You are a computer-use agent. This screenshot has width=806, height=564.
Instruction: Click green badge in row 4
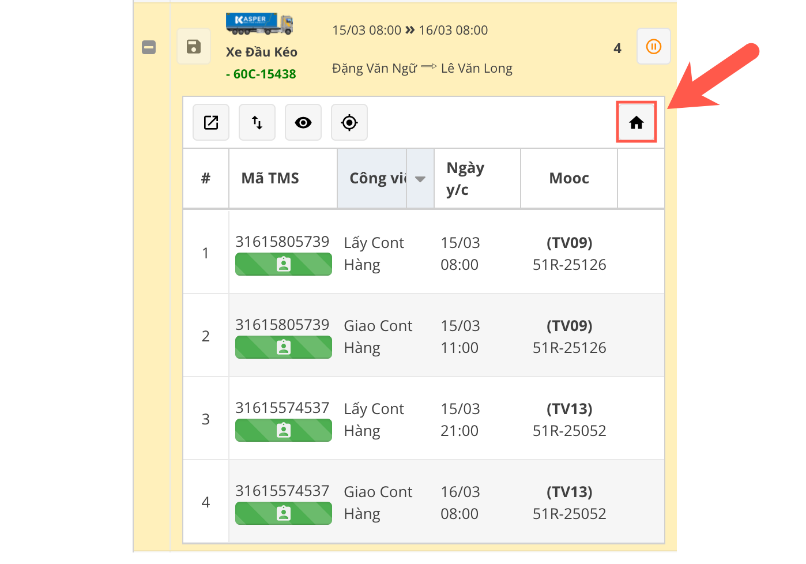(x=283, y=514)
